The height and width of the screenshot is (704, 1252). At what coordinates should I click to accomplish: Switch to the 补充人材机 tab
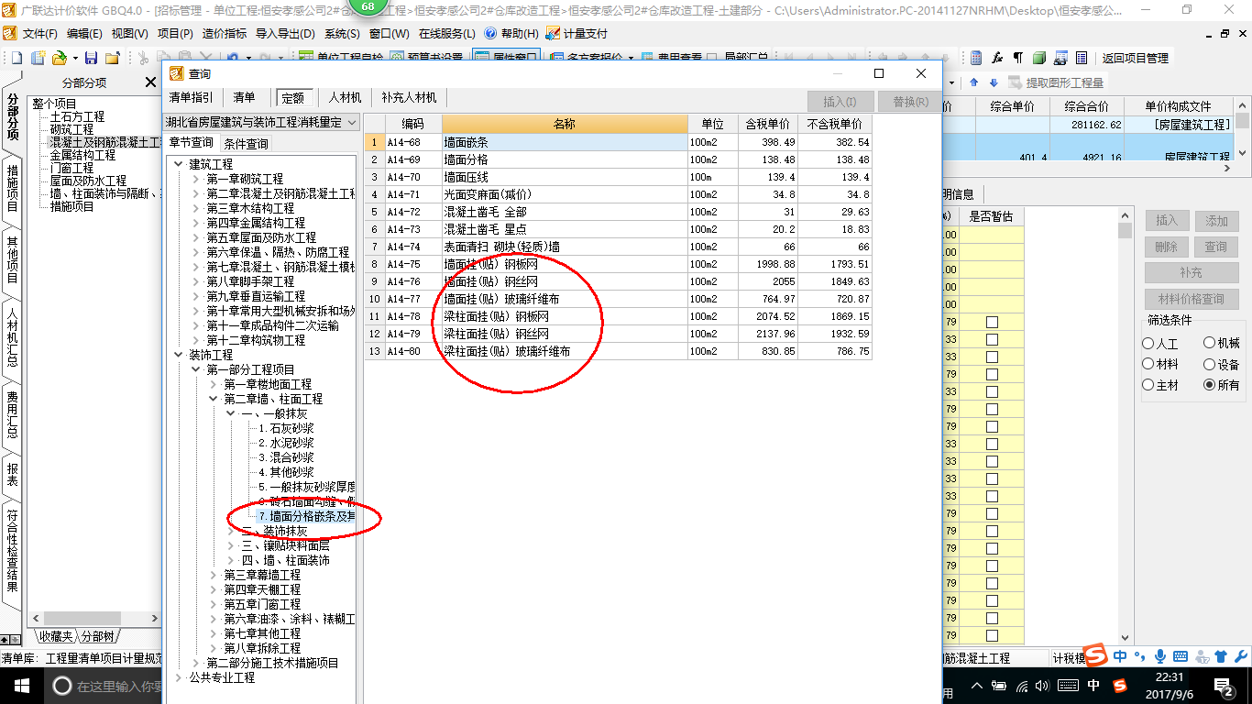click(x=410, y=97)
